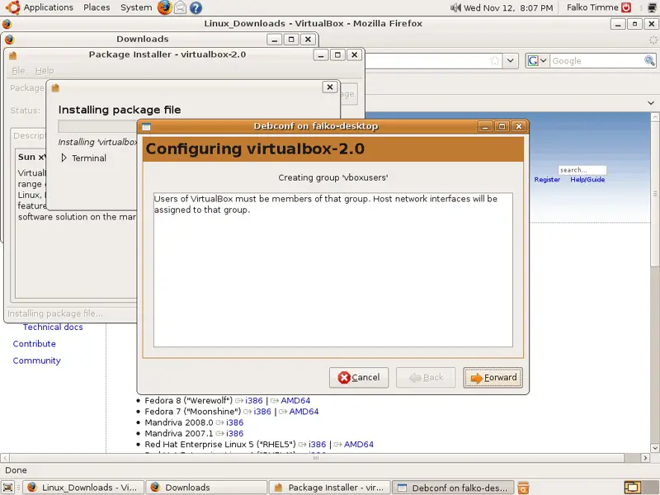Image resolution: width=660 pixels, height=495 pixels.
Task: Click the Forward button in Debconf
Action: click(493, 378)
